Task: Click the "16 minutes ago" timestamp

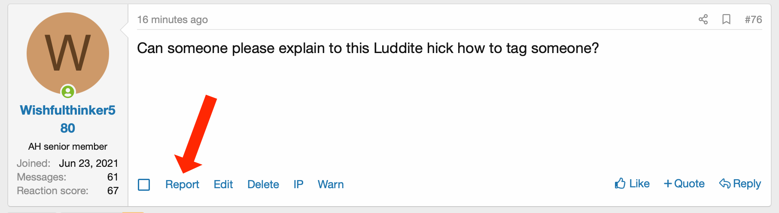Action: 172,20
